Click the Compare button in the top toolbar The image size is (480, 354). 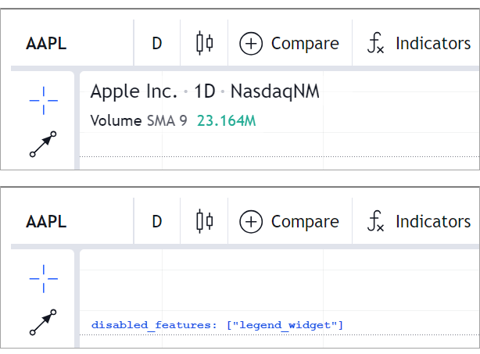coord(289,44)
